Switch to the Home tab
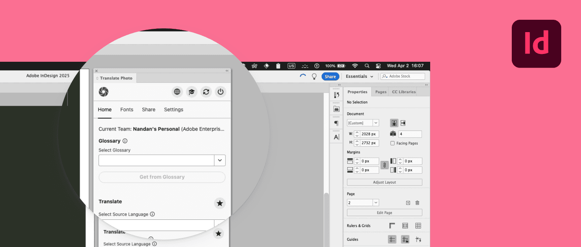Viewport: 581px width, 247px height. [105, 110]
